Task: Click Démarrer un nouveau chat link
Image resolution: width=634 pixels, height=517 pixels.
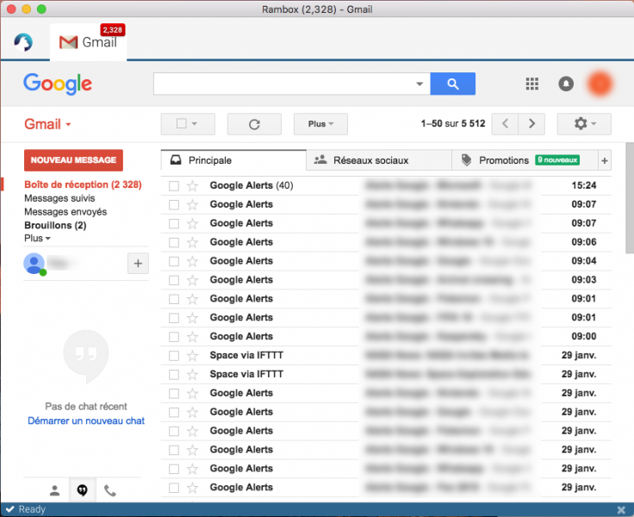Action: point(86,421)
